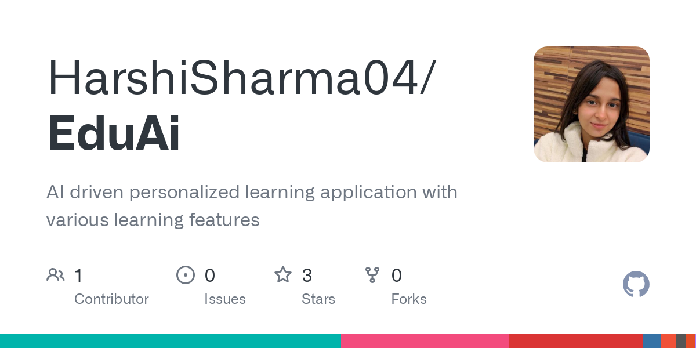Click the Stars label
696x348 pixels.
(318, 299)
